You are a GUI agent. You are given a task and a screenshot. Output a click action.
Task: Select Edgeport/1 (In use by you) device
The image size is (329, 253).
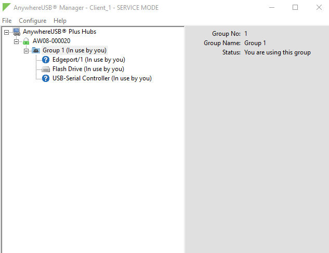(x=89, y=60)
